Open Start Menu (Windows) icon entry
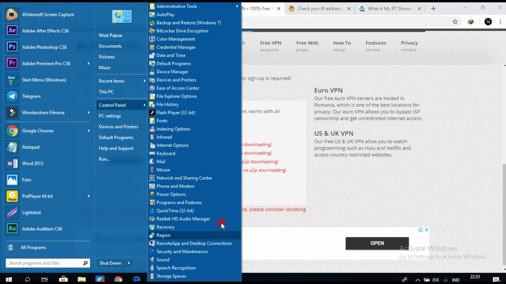The height and width of the screenshot is (284, 506). click(x=12, y=80)
